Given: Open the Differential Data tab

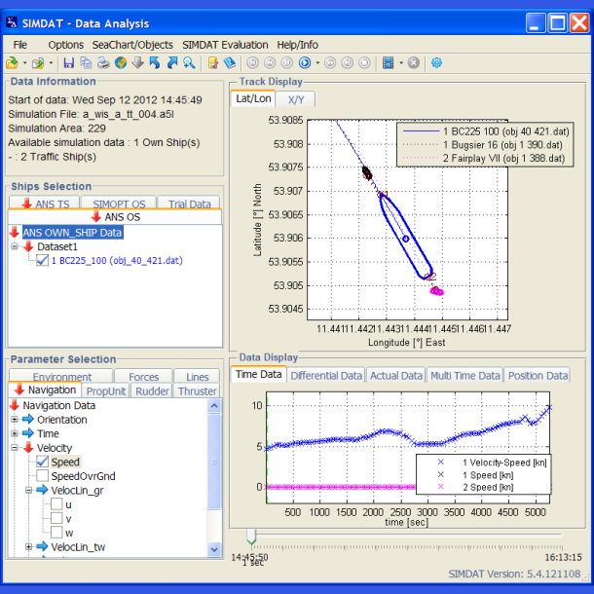Looking at the screenshot, I should pos(326,375).
